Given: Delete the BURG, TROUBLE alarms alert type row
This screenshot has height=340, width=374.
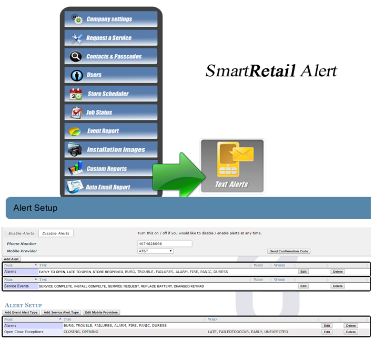Looking at the screenshot, I should (x=351, y=326).
